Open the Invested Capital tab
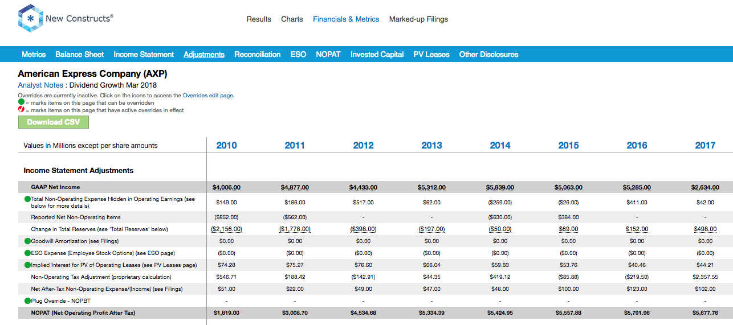The height and width of the screenshot is (325, 733). 377,55
